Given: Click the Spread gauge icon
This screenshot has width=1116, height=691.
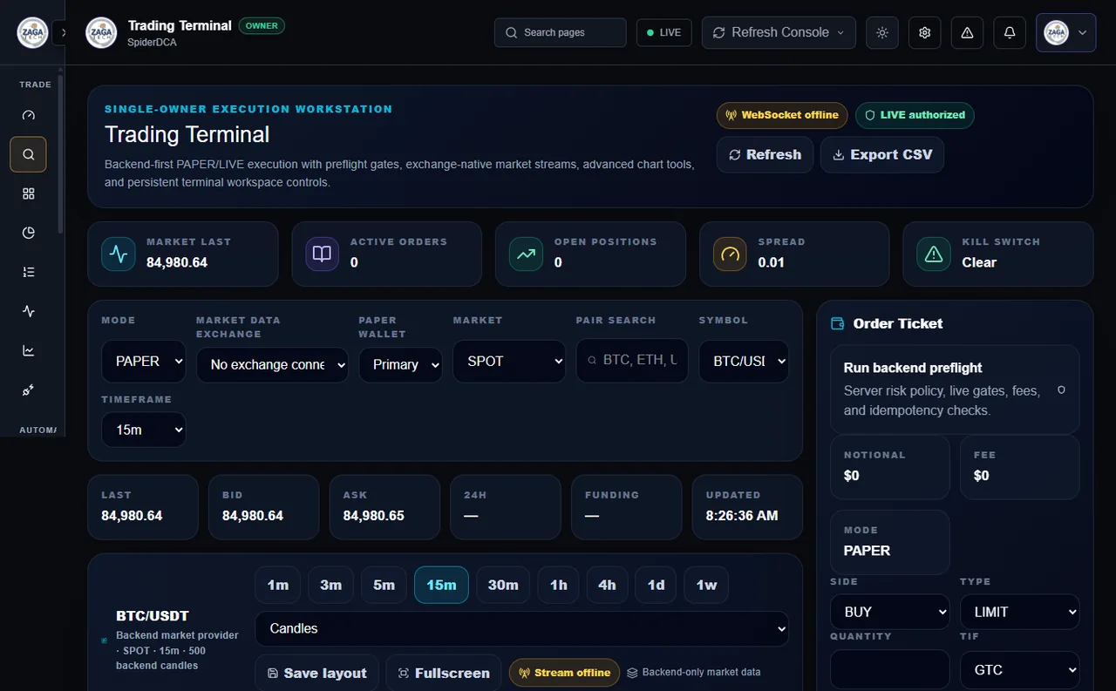Looking at the screenshot, I should click(731, 254).
